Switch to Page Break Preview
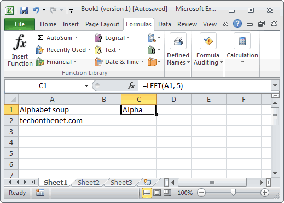284x203 pixels. pos(167,193)
